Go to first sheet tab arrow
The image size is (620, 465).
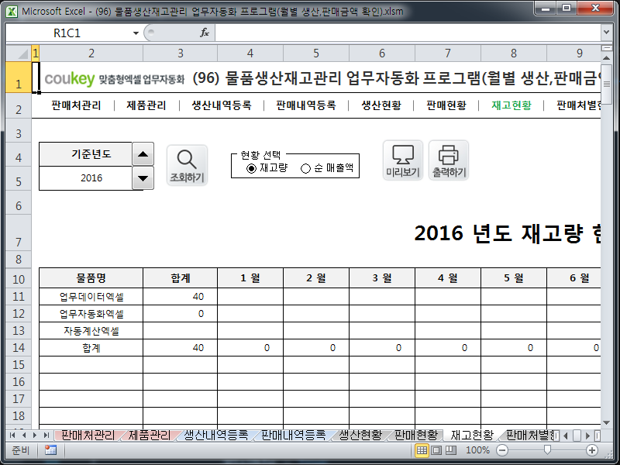12,436
